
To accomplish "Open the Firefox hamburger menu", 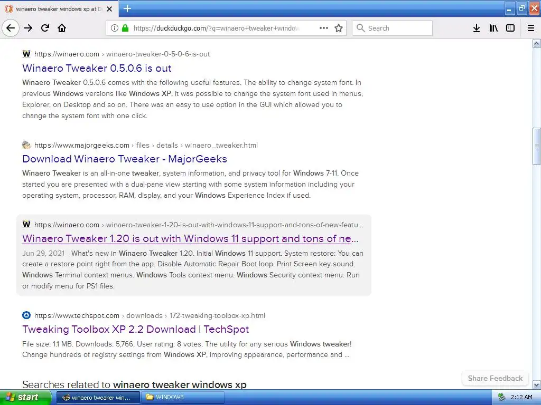I will (x=531, y=28).
